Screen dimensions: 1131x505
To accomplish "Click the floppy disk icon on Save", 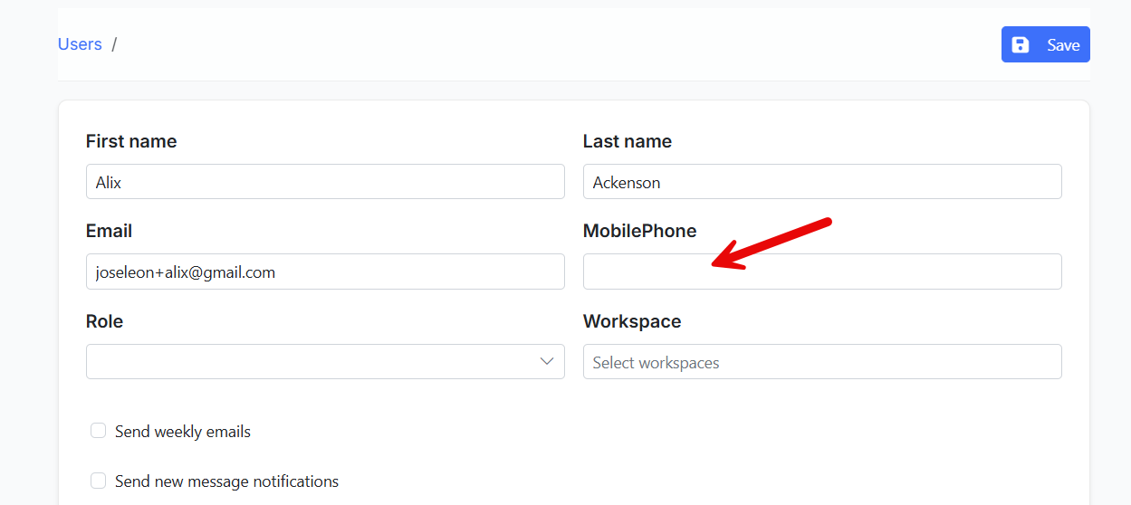I will click(1021, 44).
